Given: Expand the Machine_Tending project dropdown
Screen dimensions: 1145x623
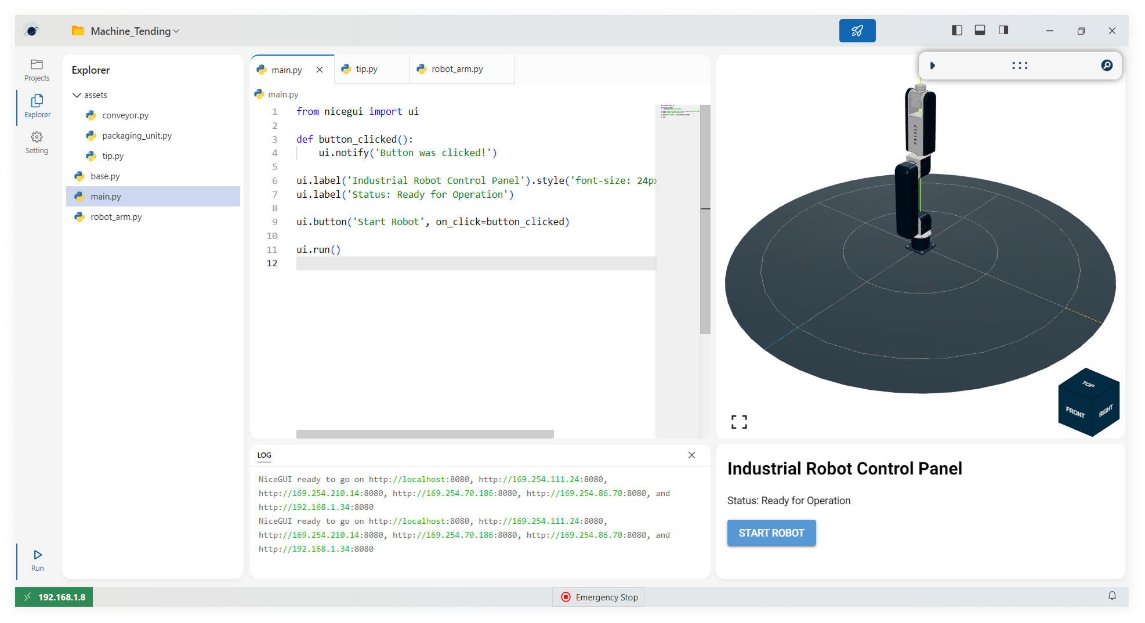Looking at the screenshot, I should [x=176, y=31].
